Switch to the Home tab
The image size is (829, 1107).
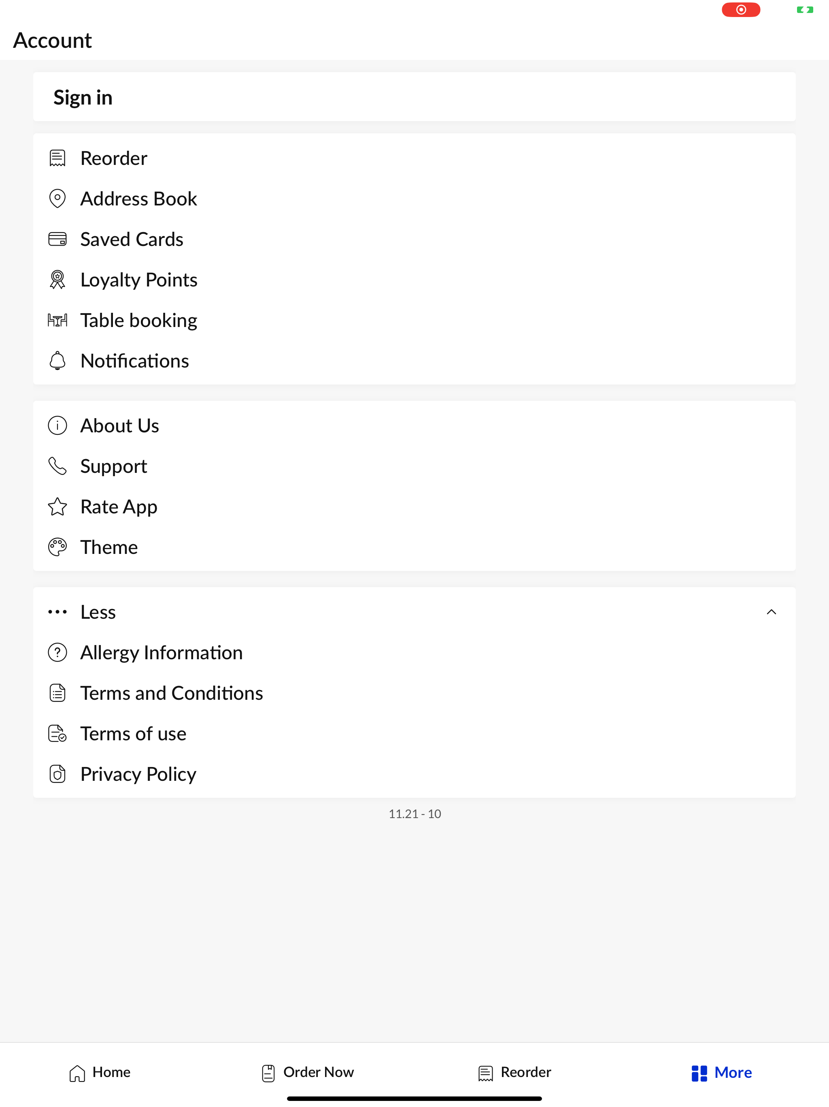pyautogui.click(x=100, y=1073)
